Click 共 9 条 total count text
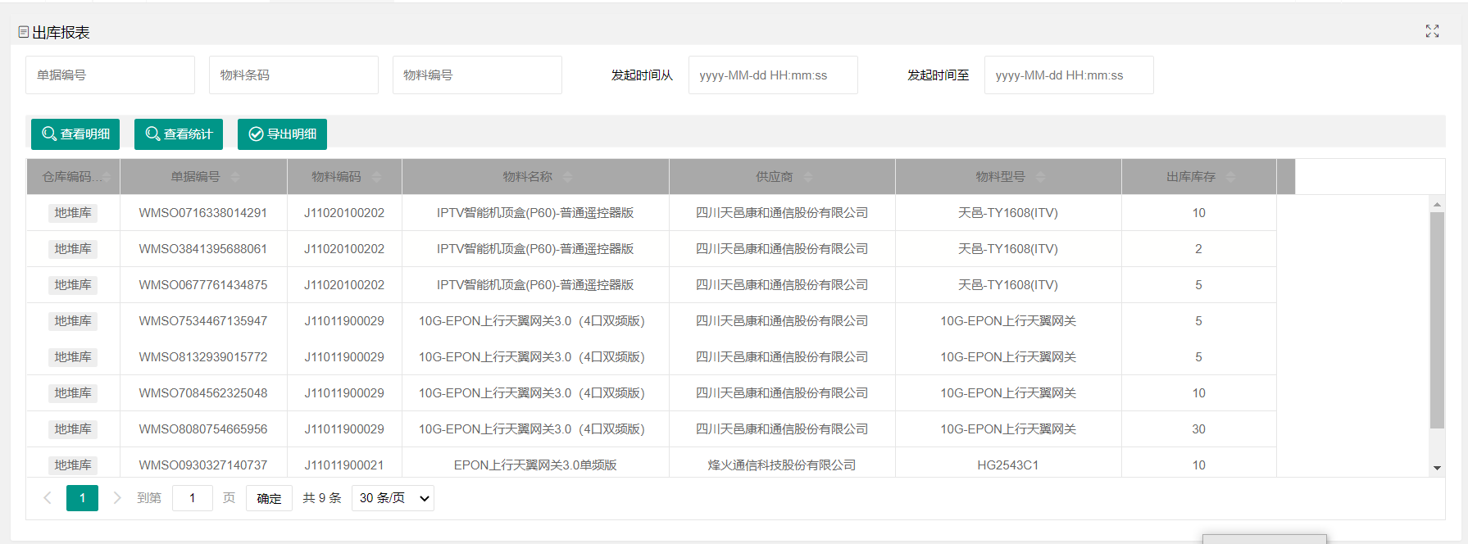The height and width of the screenshot is (544, 1468). [322, 498]
